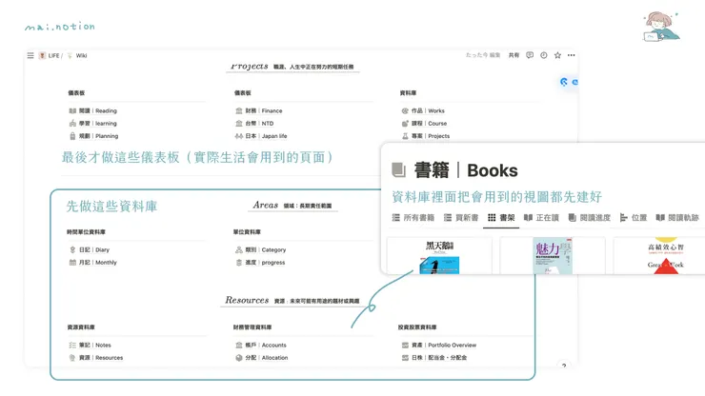Screen dimensions: 705x396
Task: Click the help question mark button
Action: click(x=564, y=366)
